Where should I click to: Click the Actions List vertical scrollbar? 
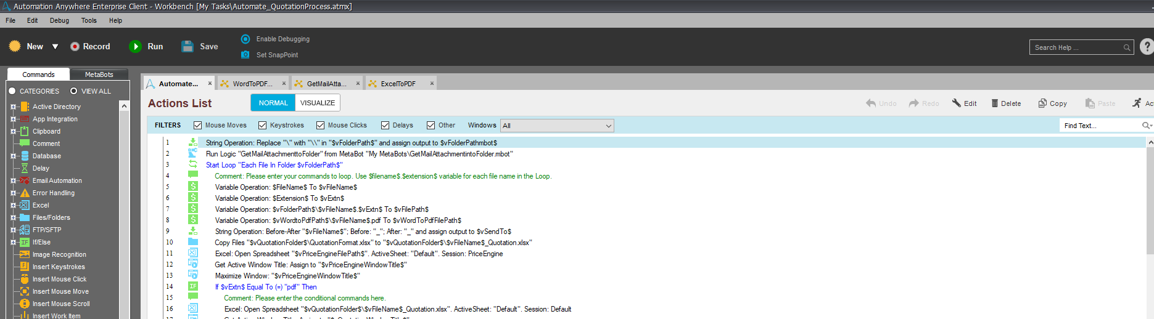click(x=1150, y=200)
